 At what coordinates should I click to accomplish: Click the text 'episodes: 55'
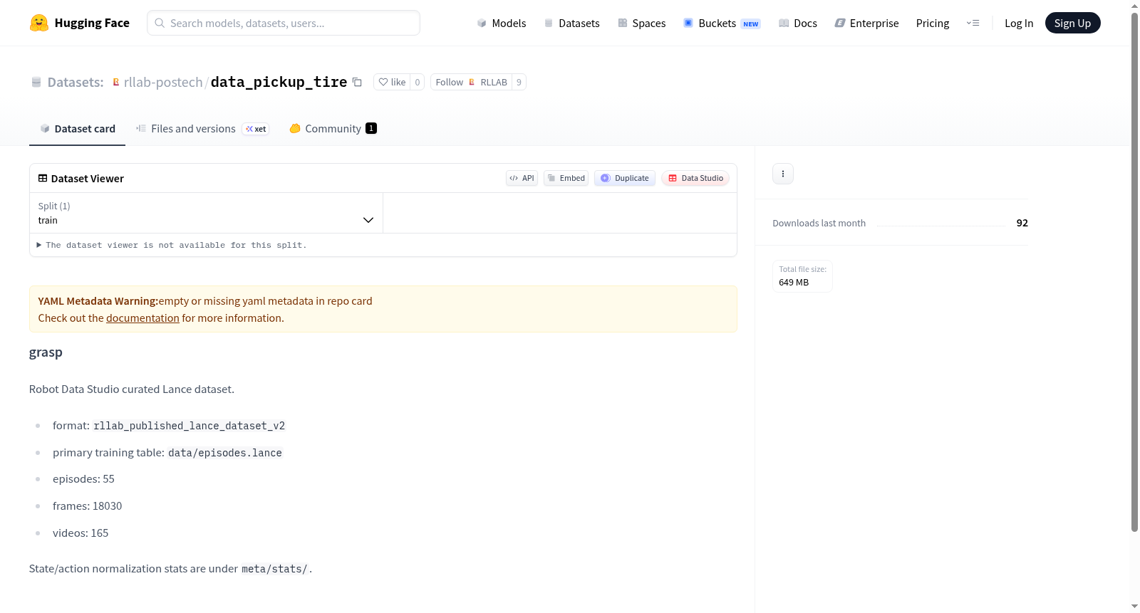(x=83, y=479)
